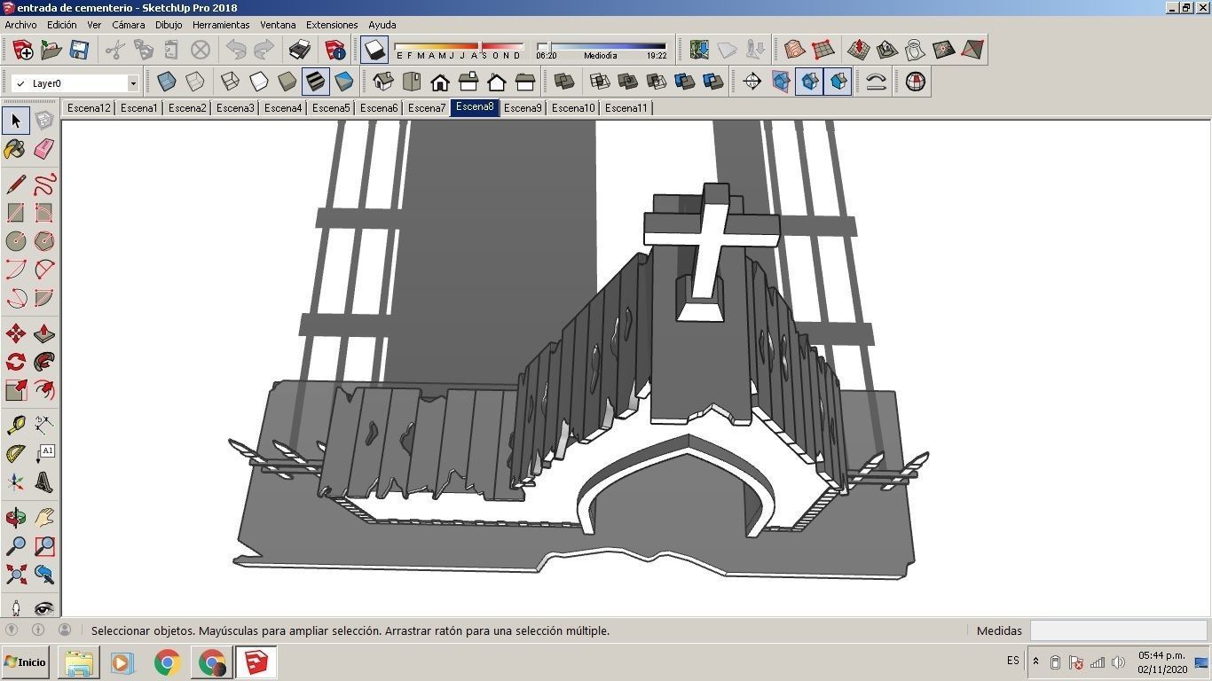Viewport: 1212px width, 681px height.
Task: Select the Text label tool
Action: 44,454
